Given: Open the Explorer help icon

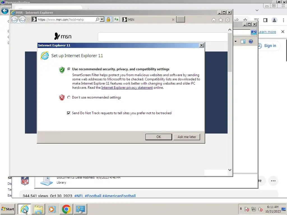Looking at the screenshot, I should 251,41.
